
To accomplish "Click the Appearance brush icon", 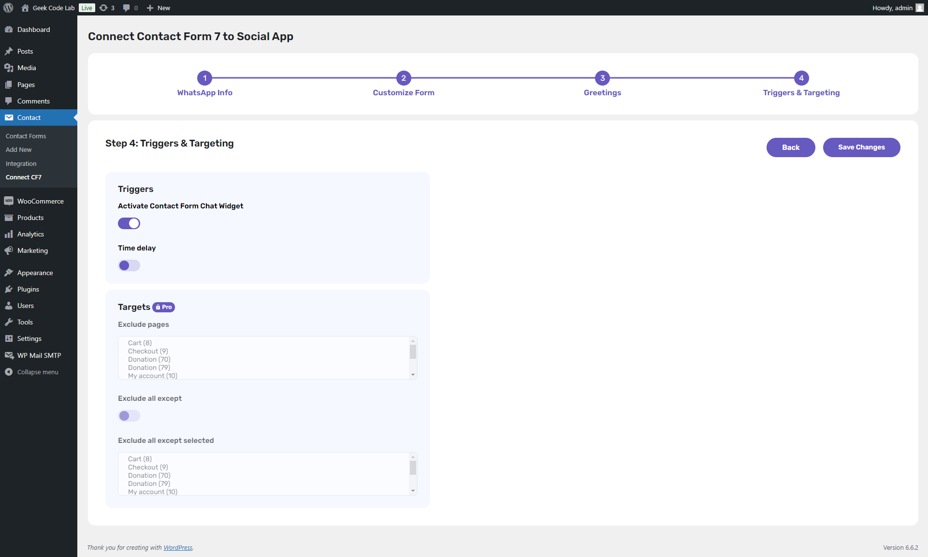I will [9, 273].
